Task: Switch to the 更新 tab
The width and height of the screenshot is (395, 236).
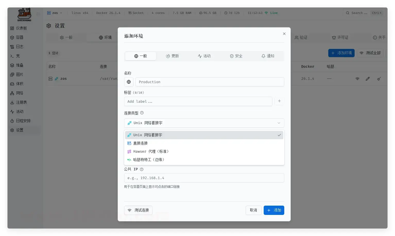Action: point(173,56)
